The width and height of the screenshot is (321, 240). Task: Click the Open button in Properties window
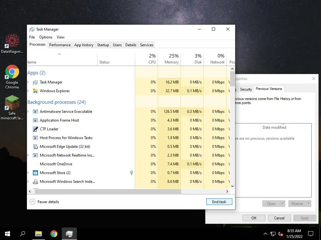pos(271,204)
